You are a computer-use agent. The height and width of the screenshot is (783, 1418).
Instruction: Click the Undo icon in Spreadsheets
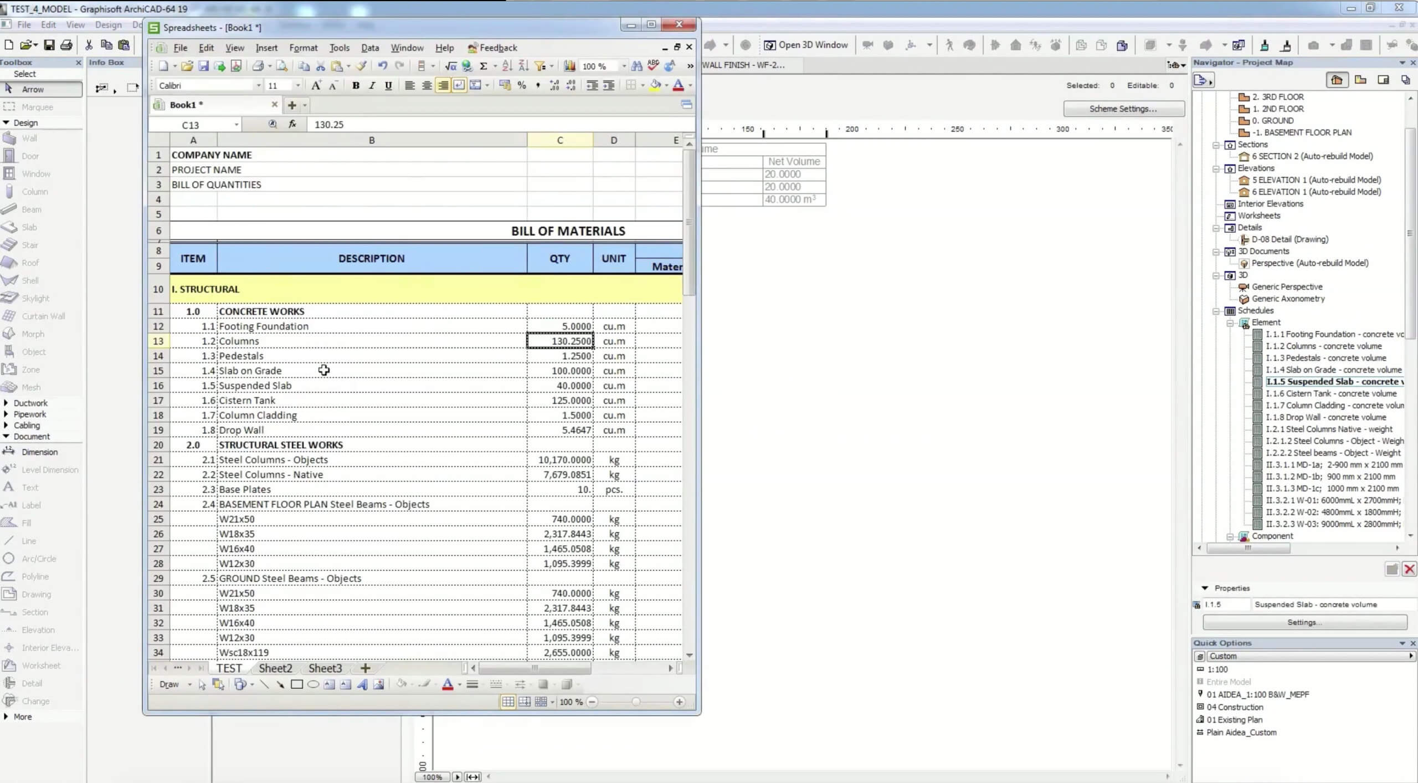(x=382, y=66)
